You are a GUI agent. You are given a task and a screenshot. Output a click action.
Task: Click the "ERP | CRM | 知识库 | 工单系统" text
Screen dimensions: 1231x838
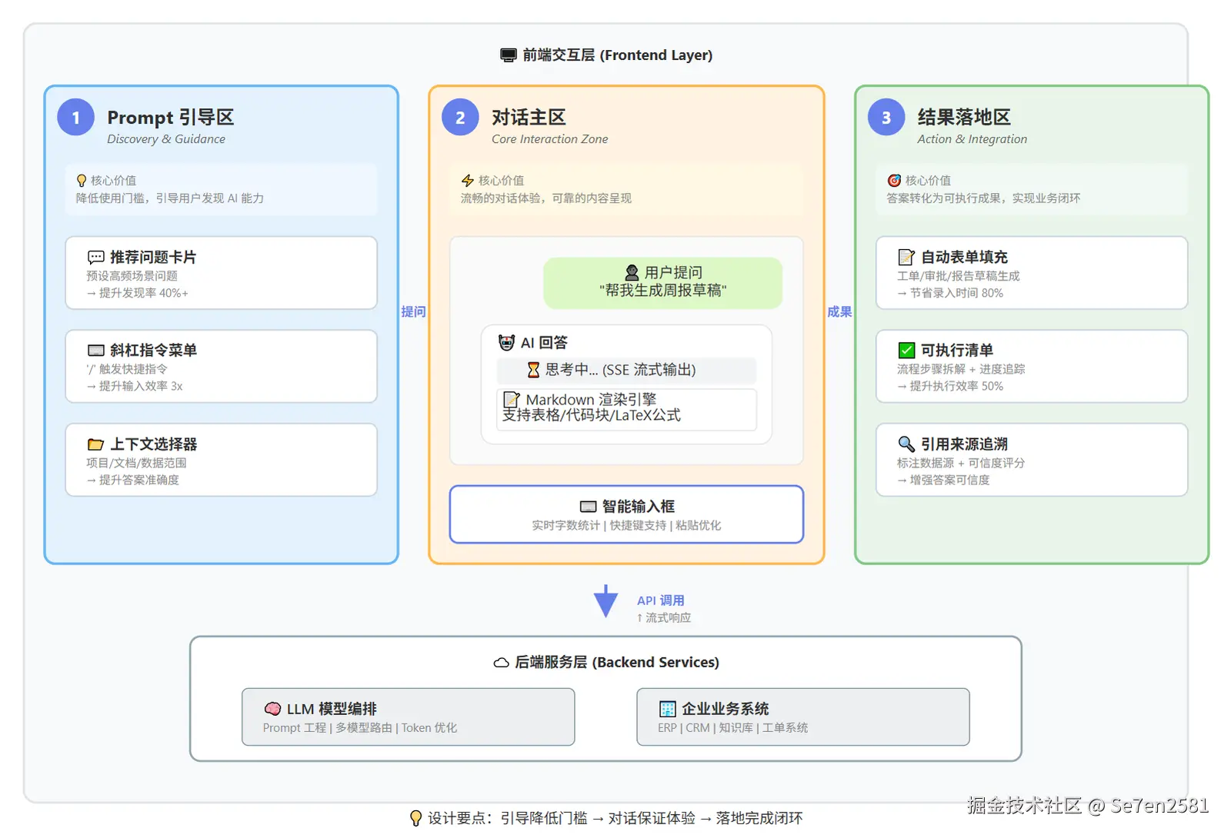point(733,728)
